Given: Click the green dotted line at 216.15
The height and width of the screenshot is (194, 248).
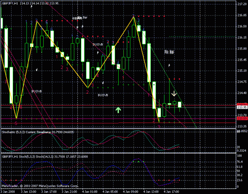Looking at the screenshot, I should point(202,36).
